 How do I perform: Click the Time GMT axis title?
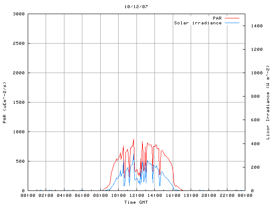[x=136, y=202]
